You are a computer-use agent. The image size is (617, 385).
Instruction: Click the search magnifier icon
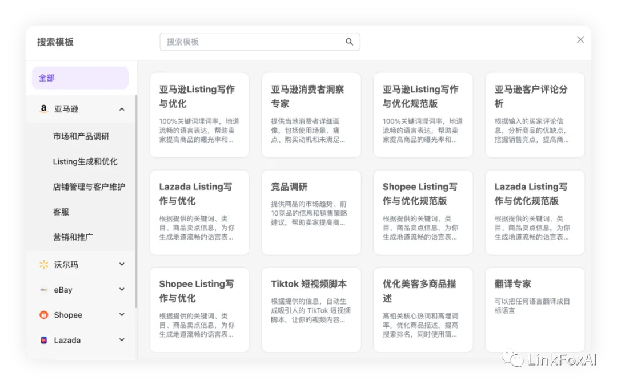click(349, 42)
